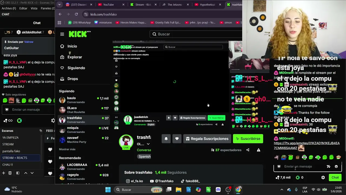346x195 pixels.
Task: Open fako888_ TikTok link
Action: click(190, 181)
